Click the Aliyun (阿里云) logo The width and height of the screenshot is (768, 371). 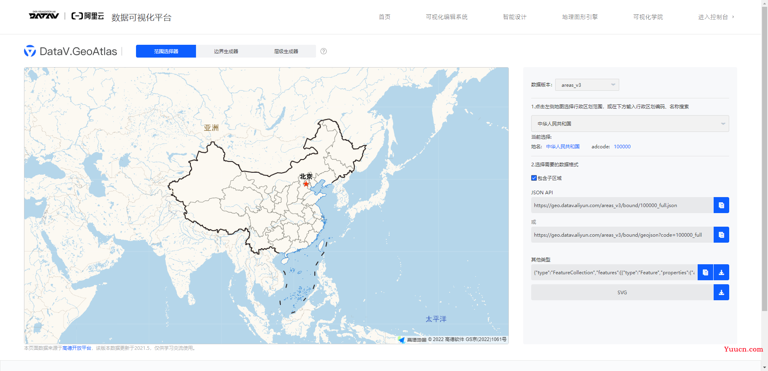88,16
